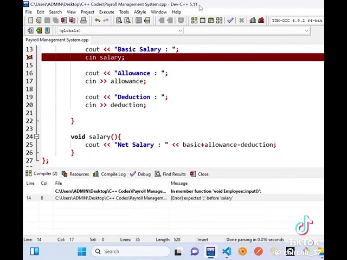Click the Close All files toolbar icon

pyautogui.click(x=72, y=21)
